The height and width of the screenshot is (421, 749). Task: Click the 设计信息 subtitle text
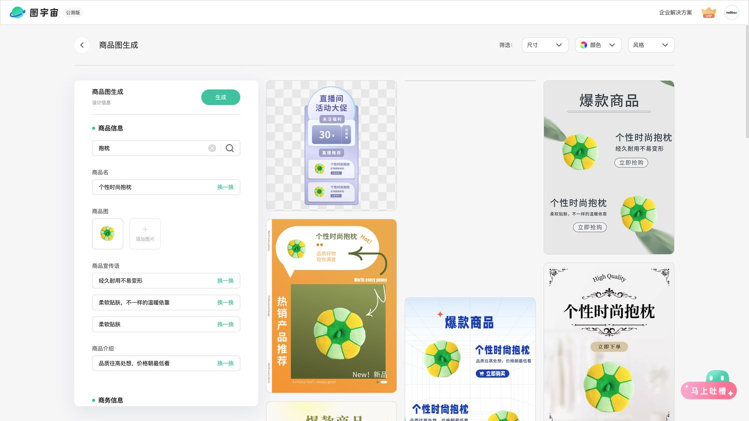click(x=101, y=103)
